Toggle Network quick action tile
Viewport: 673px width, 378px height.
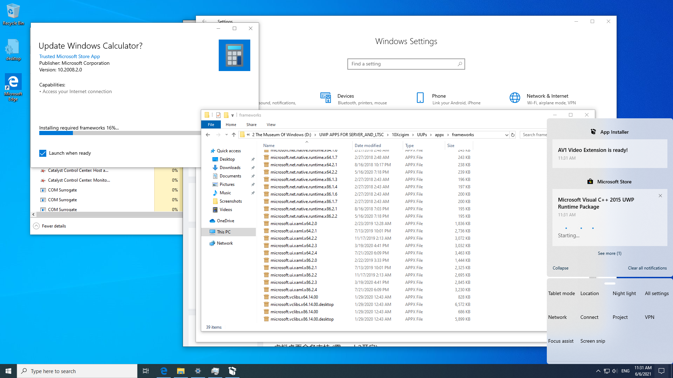(557, 317)
